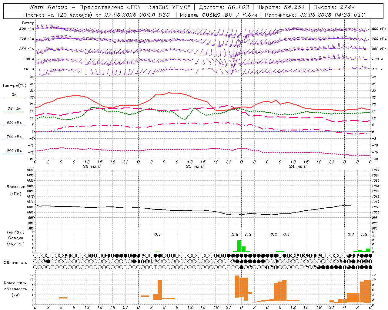Click the '2.9' precipitation amount
Screen dimensions: 388x310
(235, 234)
